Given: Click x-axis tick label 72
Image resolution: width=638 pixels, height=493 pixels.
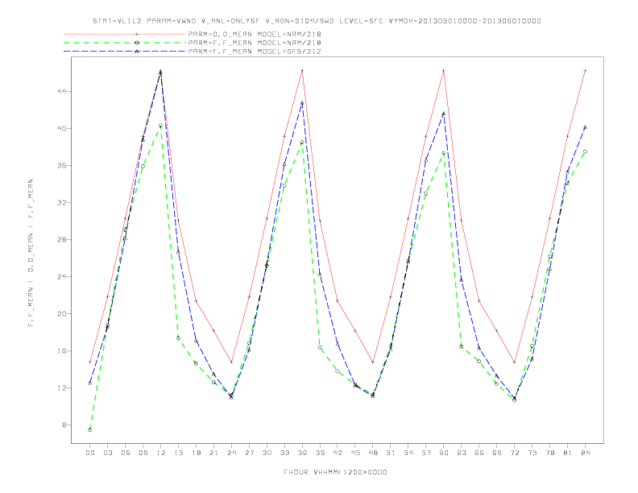Looking at the screenshot, I should (x=514, y=453).
